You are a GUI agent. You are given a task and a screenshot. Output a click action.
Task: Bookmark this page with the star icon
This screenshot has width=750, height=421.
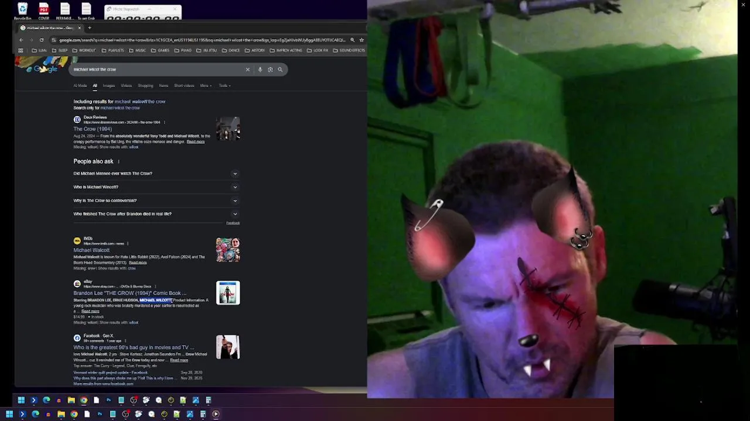tap(362, 40)
